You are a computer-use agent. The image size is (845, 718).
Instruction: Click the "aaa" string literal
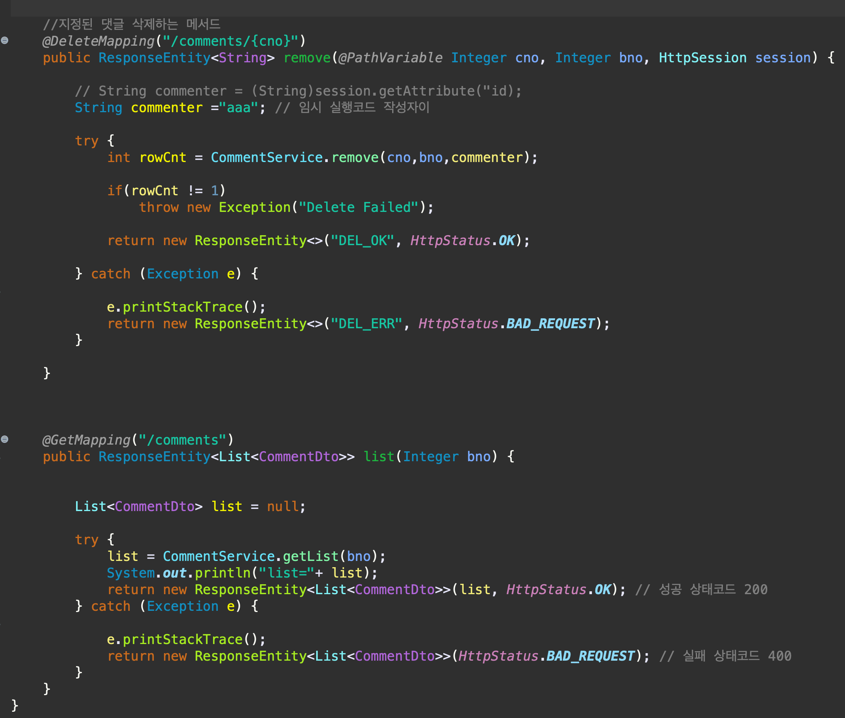[x=239, y=108]
